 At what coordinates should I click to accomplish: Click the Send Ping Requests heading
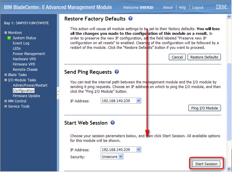click(88, 72)
